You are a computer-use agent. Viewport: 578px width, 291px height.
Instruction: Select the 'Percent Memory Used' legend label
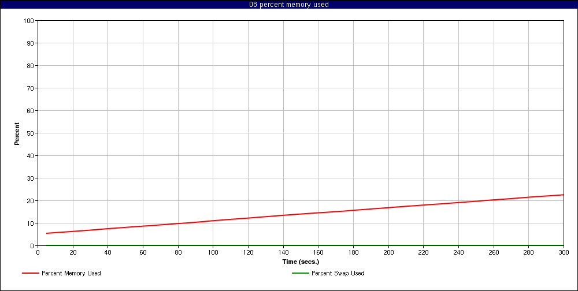(71, 273)
